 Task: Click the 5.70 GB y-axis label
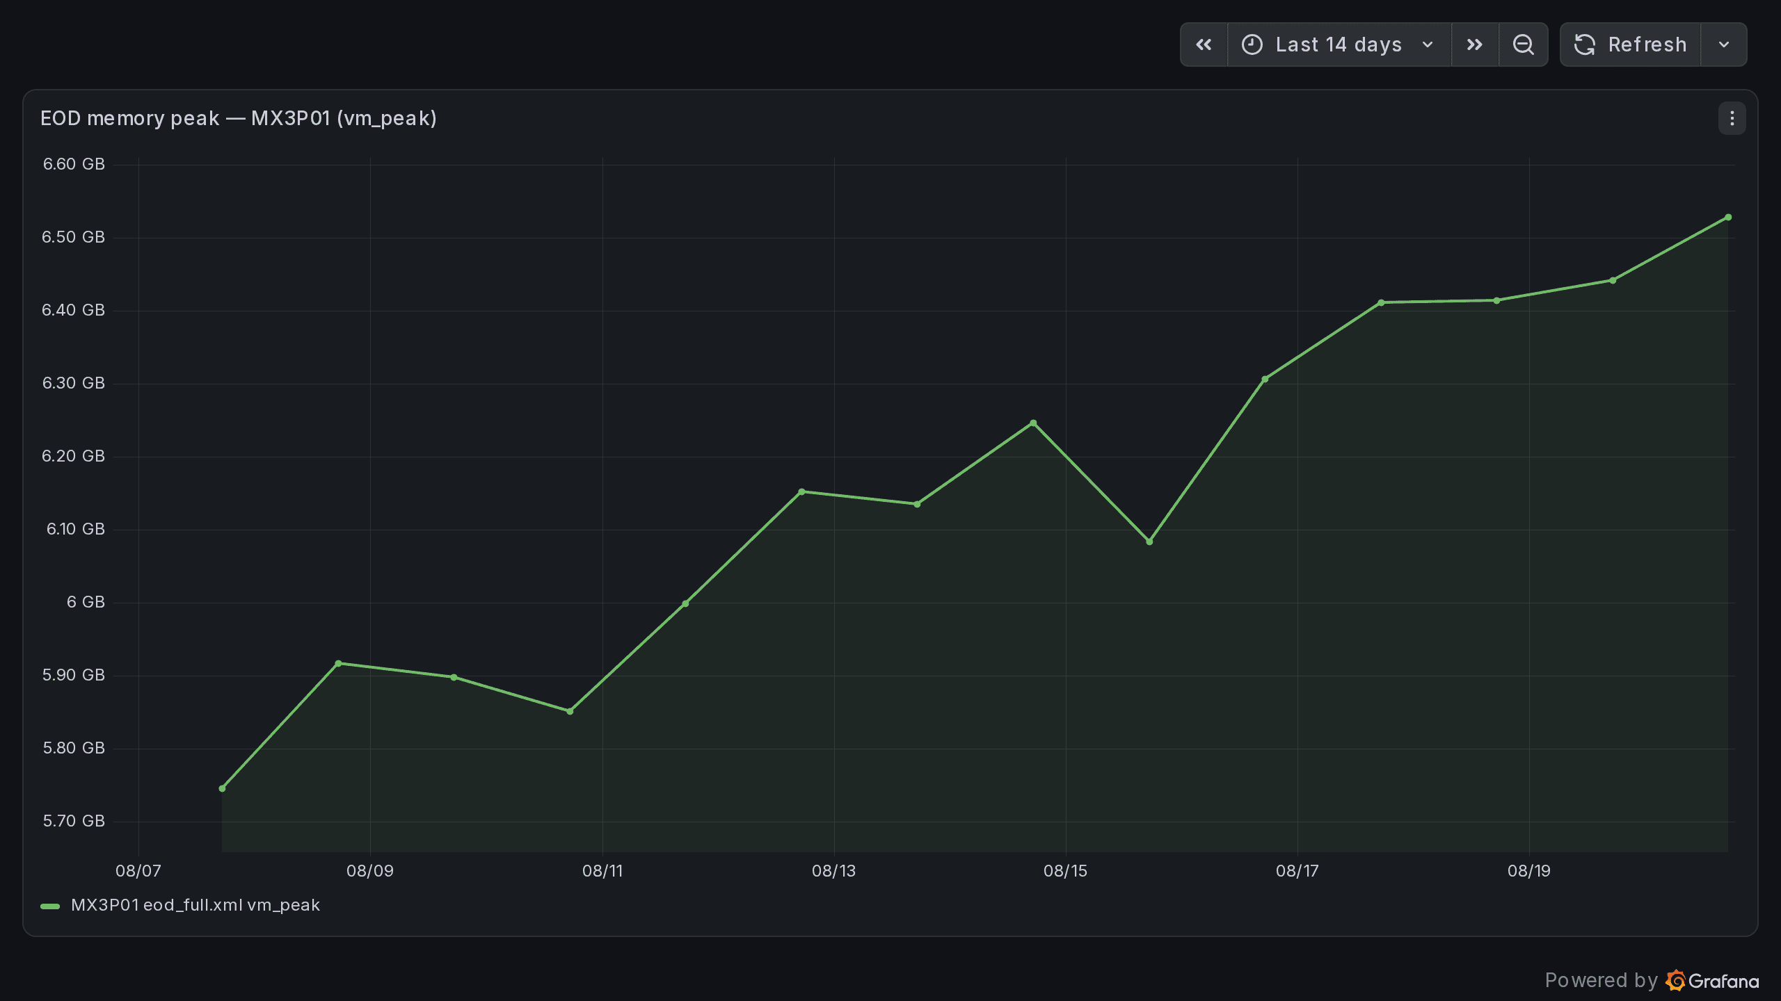coord(74,821)
